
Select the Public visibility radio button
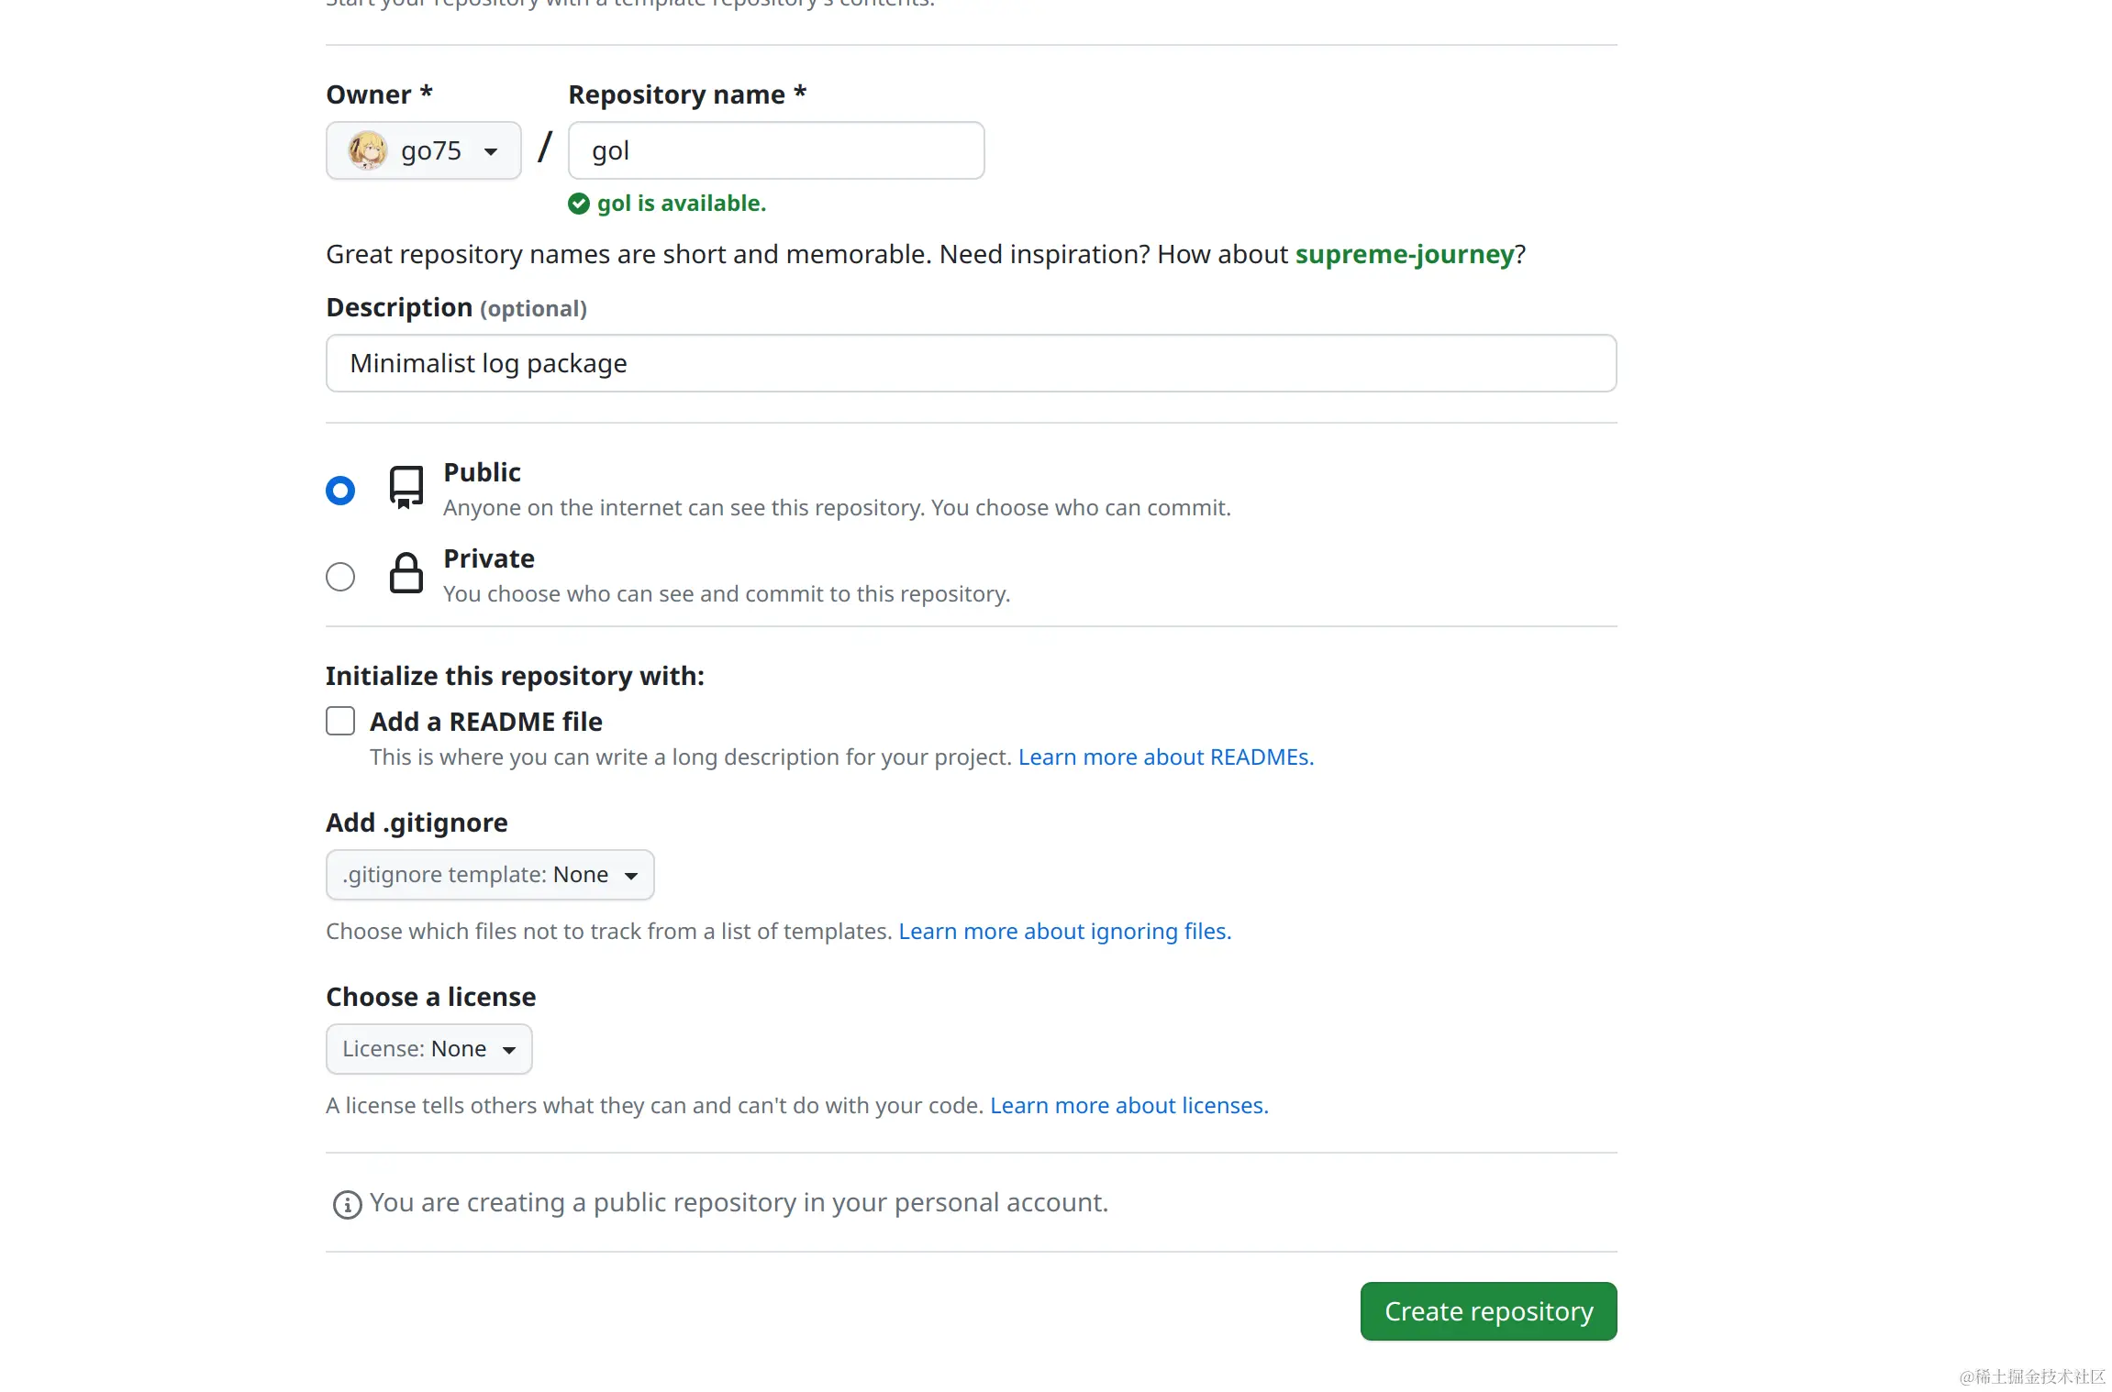[340, 490]
